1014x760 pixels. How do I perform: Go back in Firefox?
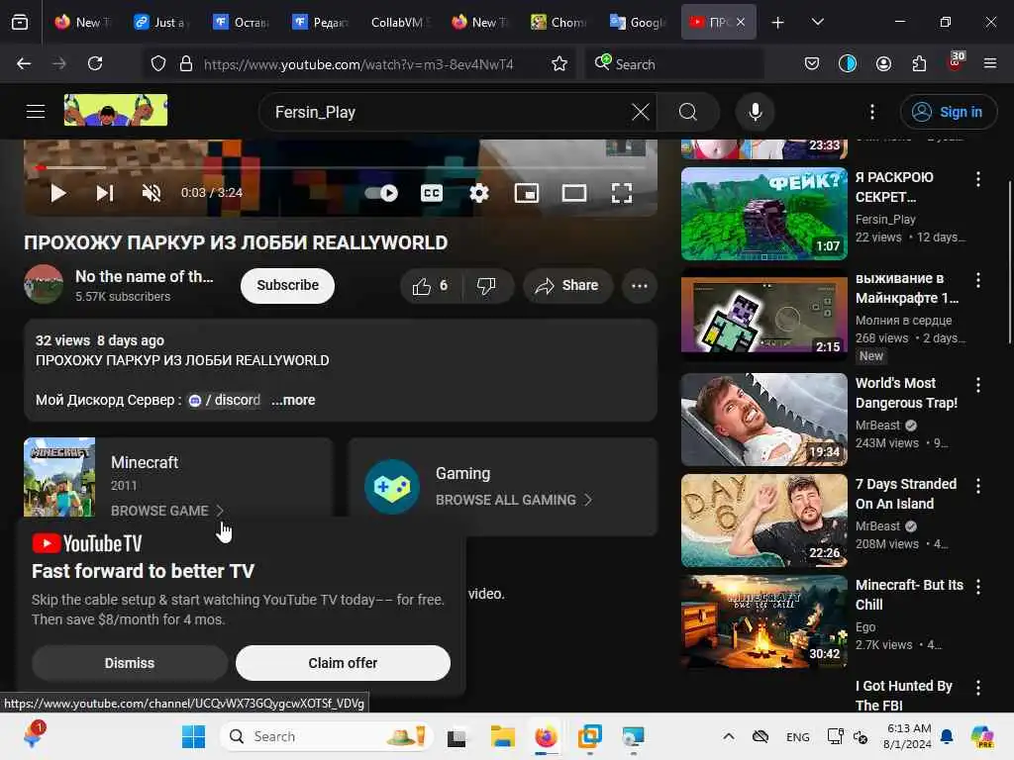click(24, 63)
